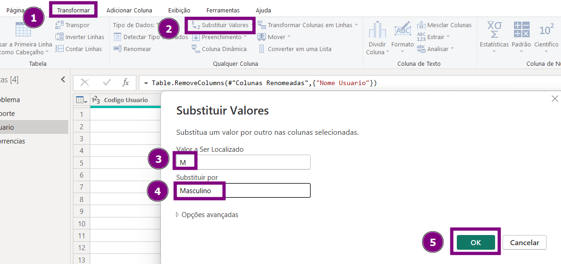Click the fx formula icon
This screenshot has width=561, height=264.
(x=125, y=83)
